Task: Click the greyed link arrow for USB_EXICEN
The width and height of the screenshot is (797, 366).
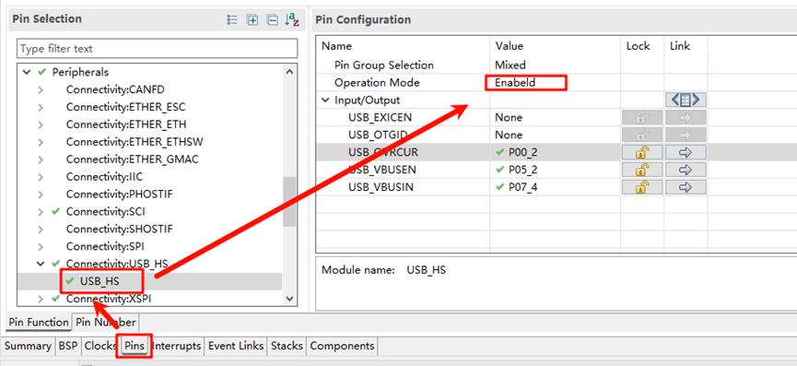Action: coord(686,117)
